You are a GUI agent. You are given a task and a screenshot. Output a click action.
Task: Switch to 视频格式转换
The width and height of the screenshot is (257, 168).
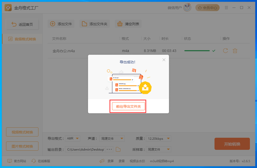point(22,132)
